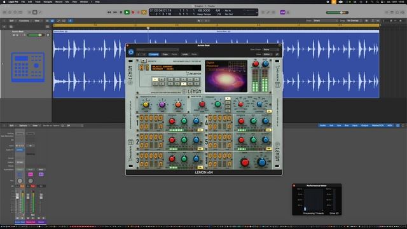Click the green knob in main filter section
Viewport: 407px width, 229px height.
(217, 104)
